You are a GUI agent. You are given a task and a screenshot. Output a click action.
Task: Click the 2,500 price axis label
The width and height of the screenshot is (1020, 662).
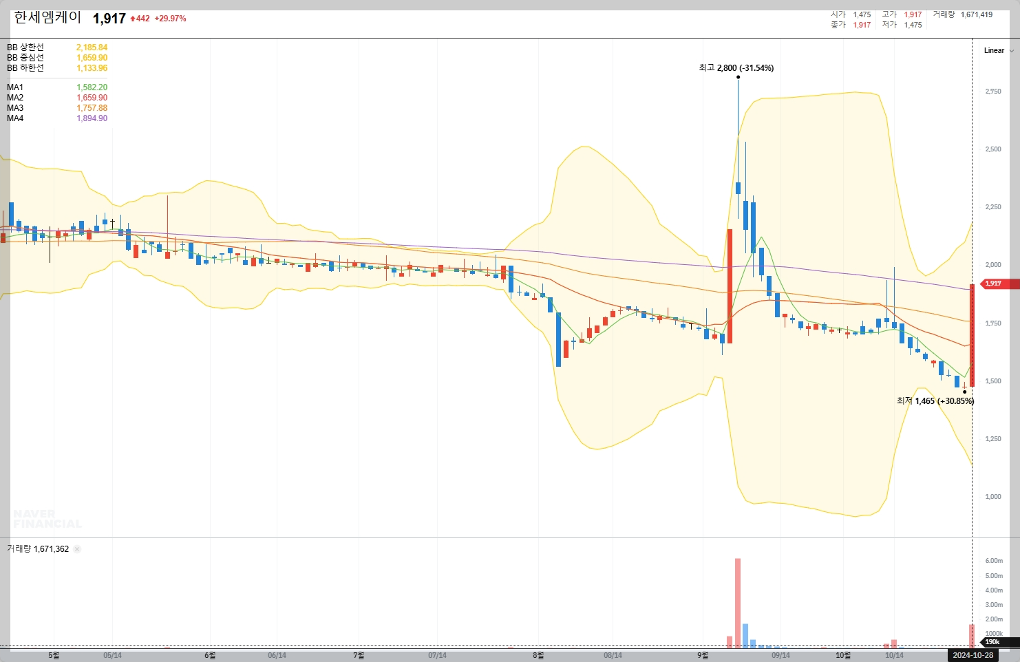993,149
